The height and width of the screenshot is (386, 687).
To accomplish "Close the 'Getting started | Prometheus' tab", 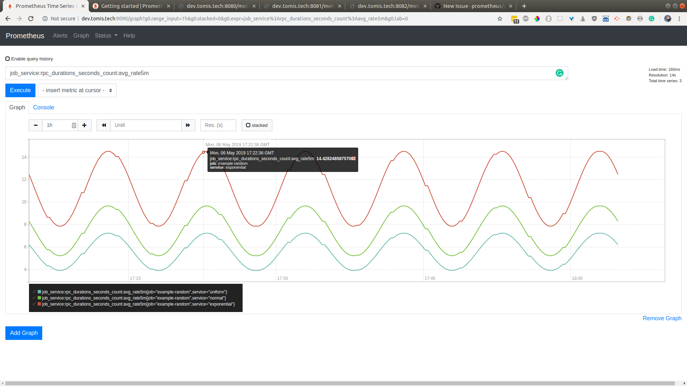I will click(169, 6).
